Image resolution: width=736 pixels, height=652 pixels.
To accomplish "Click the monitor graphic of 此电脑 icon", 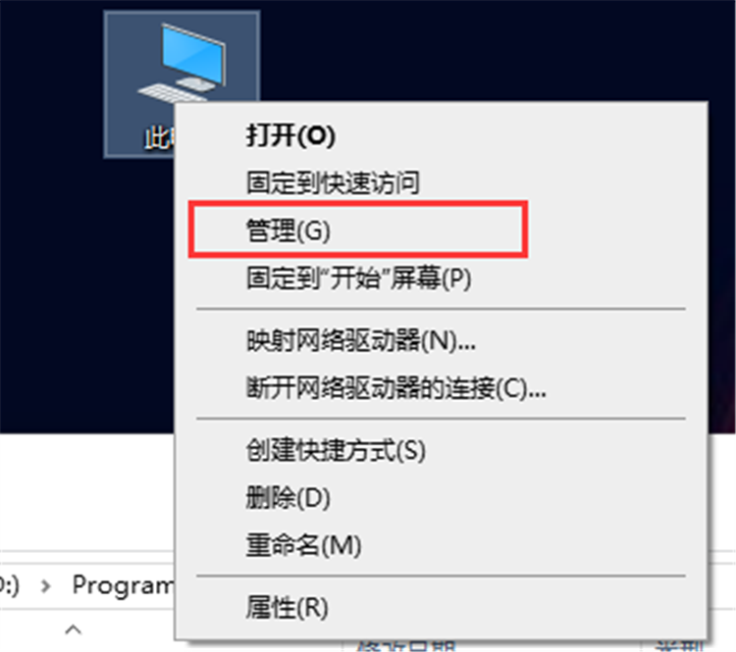I will pyautogui.click(x=193, y=54).
